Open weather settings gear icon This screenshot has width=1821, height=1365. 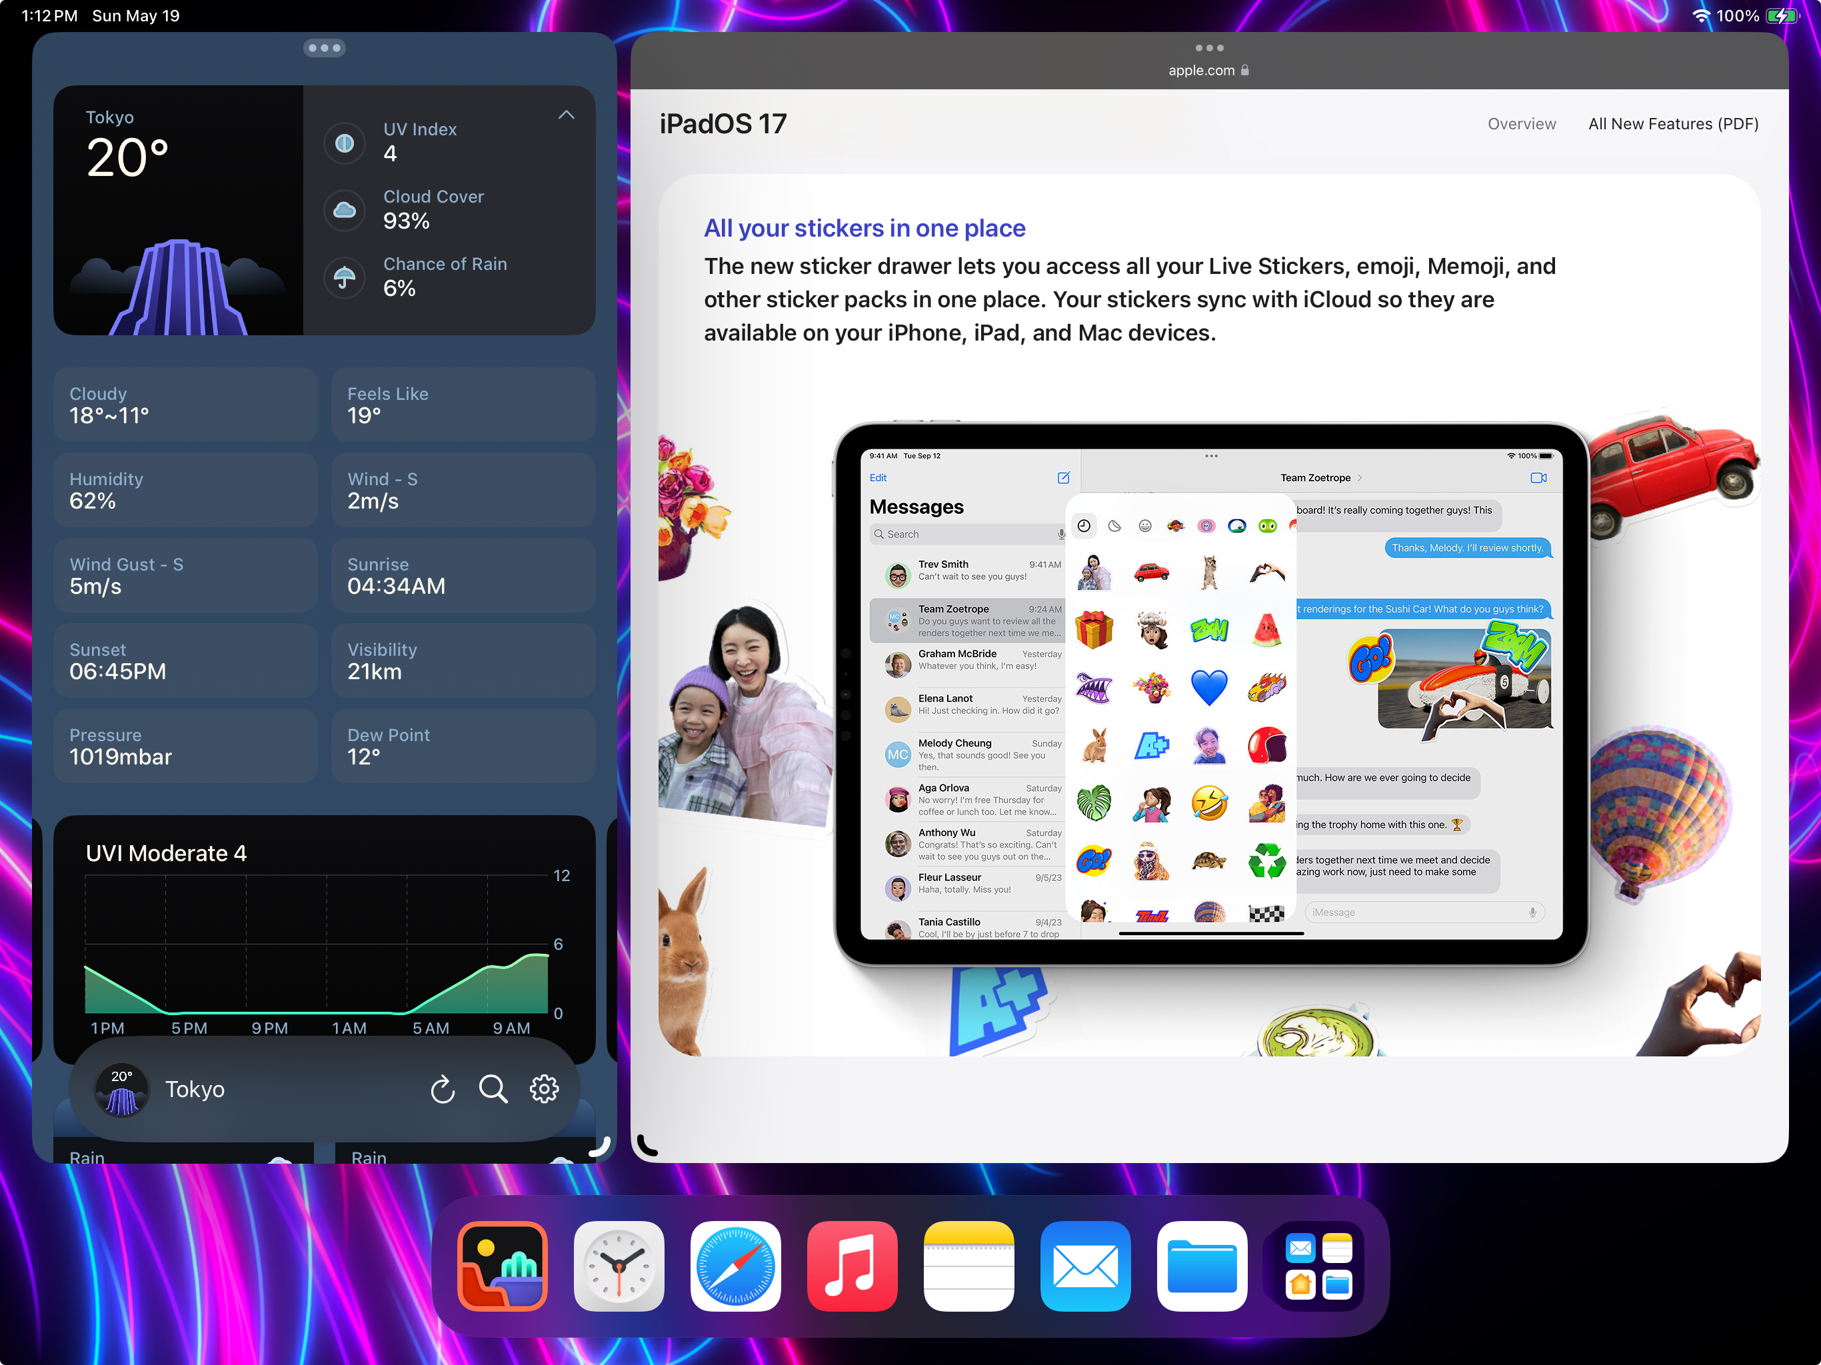coord(544,1089)
